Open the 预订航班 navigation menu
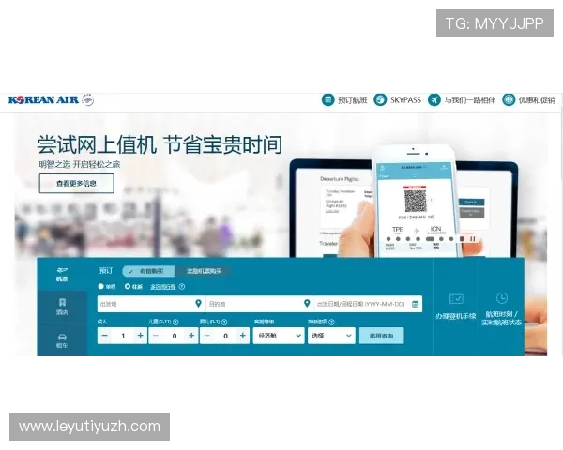Image resolution: width=563 pixels, height=450 pixels. pyautogui.click(x=344, y=99)
